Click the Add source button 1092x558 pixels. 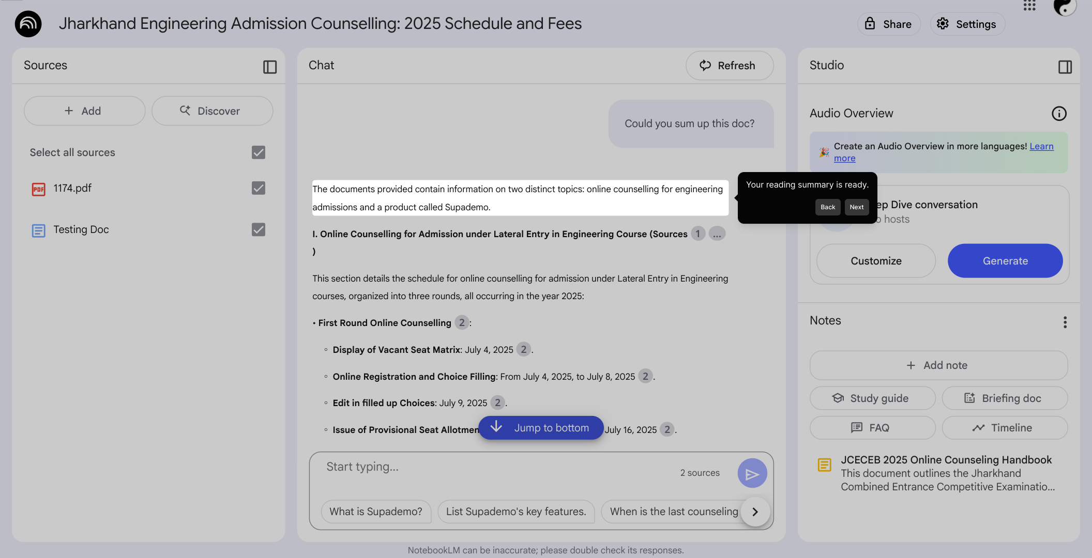click(85, 111)
